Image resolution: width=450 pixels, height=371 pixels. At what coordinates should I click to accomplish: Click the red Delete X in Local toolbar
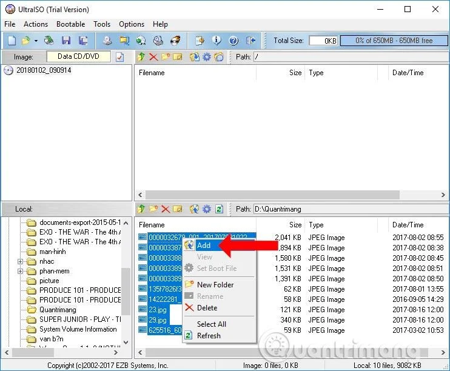(x=166, y=209)
